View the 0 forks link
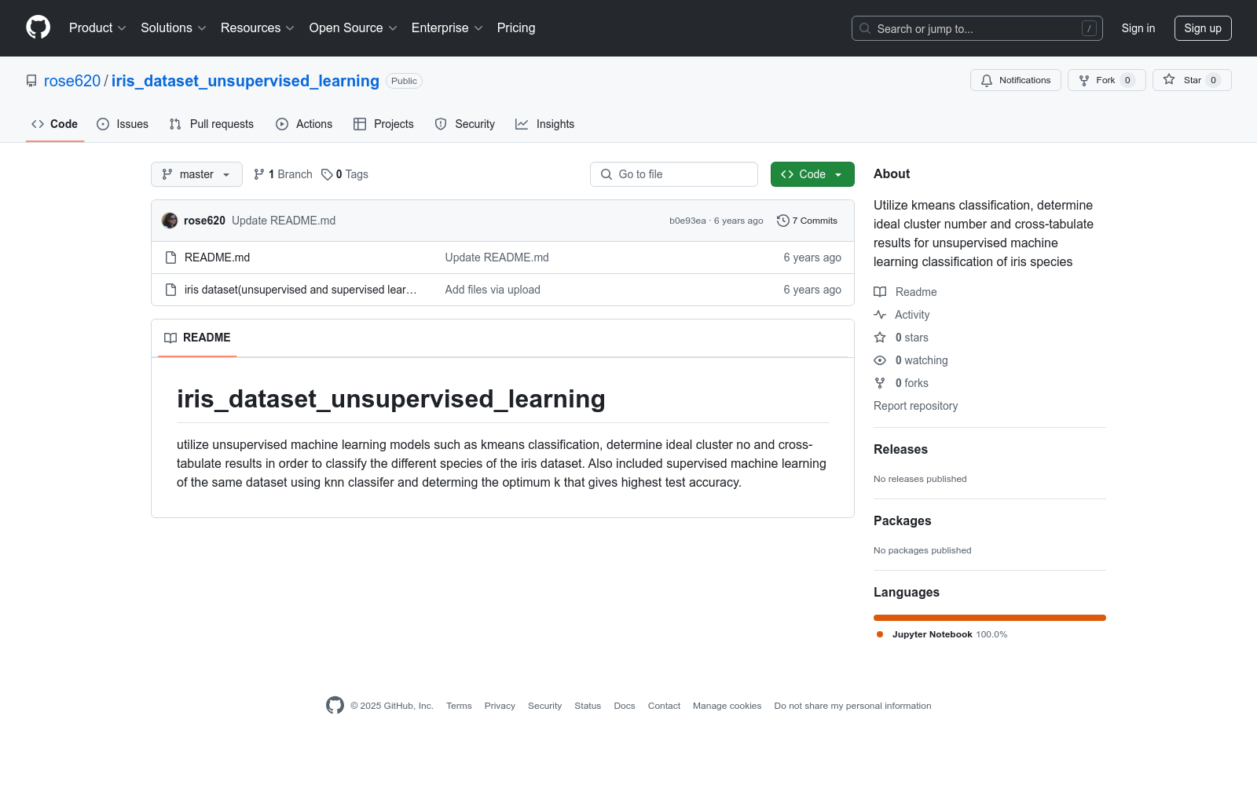1257x785 pixels. click(x=901, y=383)
